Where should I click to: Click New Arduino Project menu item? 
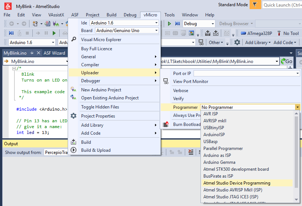pyautogui.click(x=101, y=90)
